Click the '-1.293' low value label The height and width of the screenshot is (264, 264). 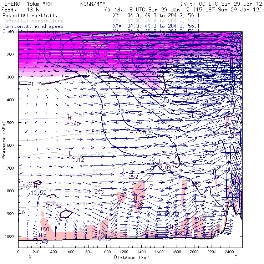coord(95,192)
